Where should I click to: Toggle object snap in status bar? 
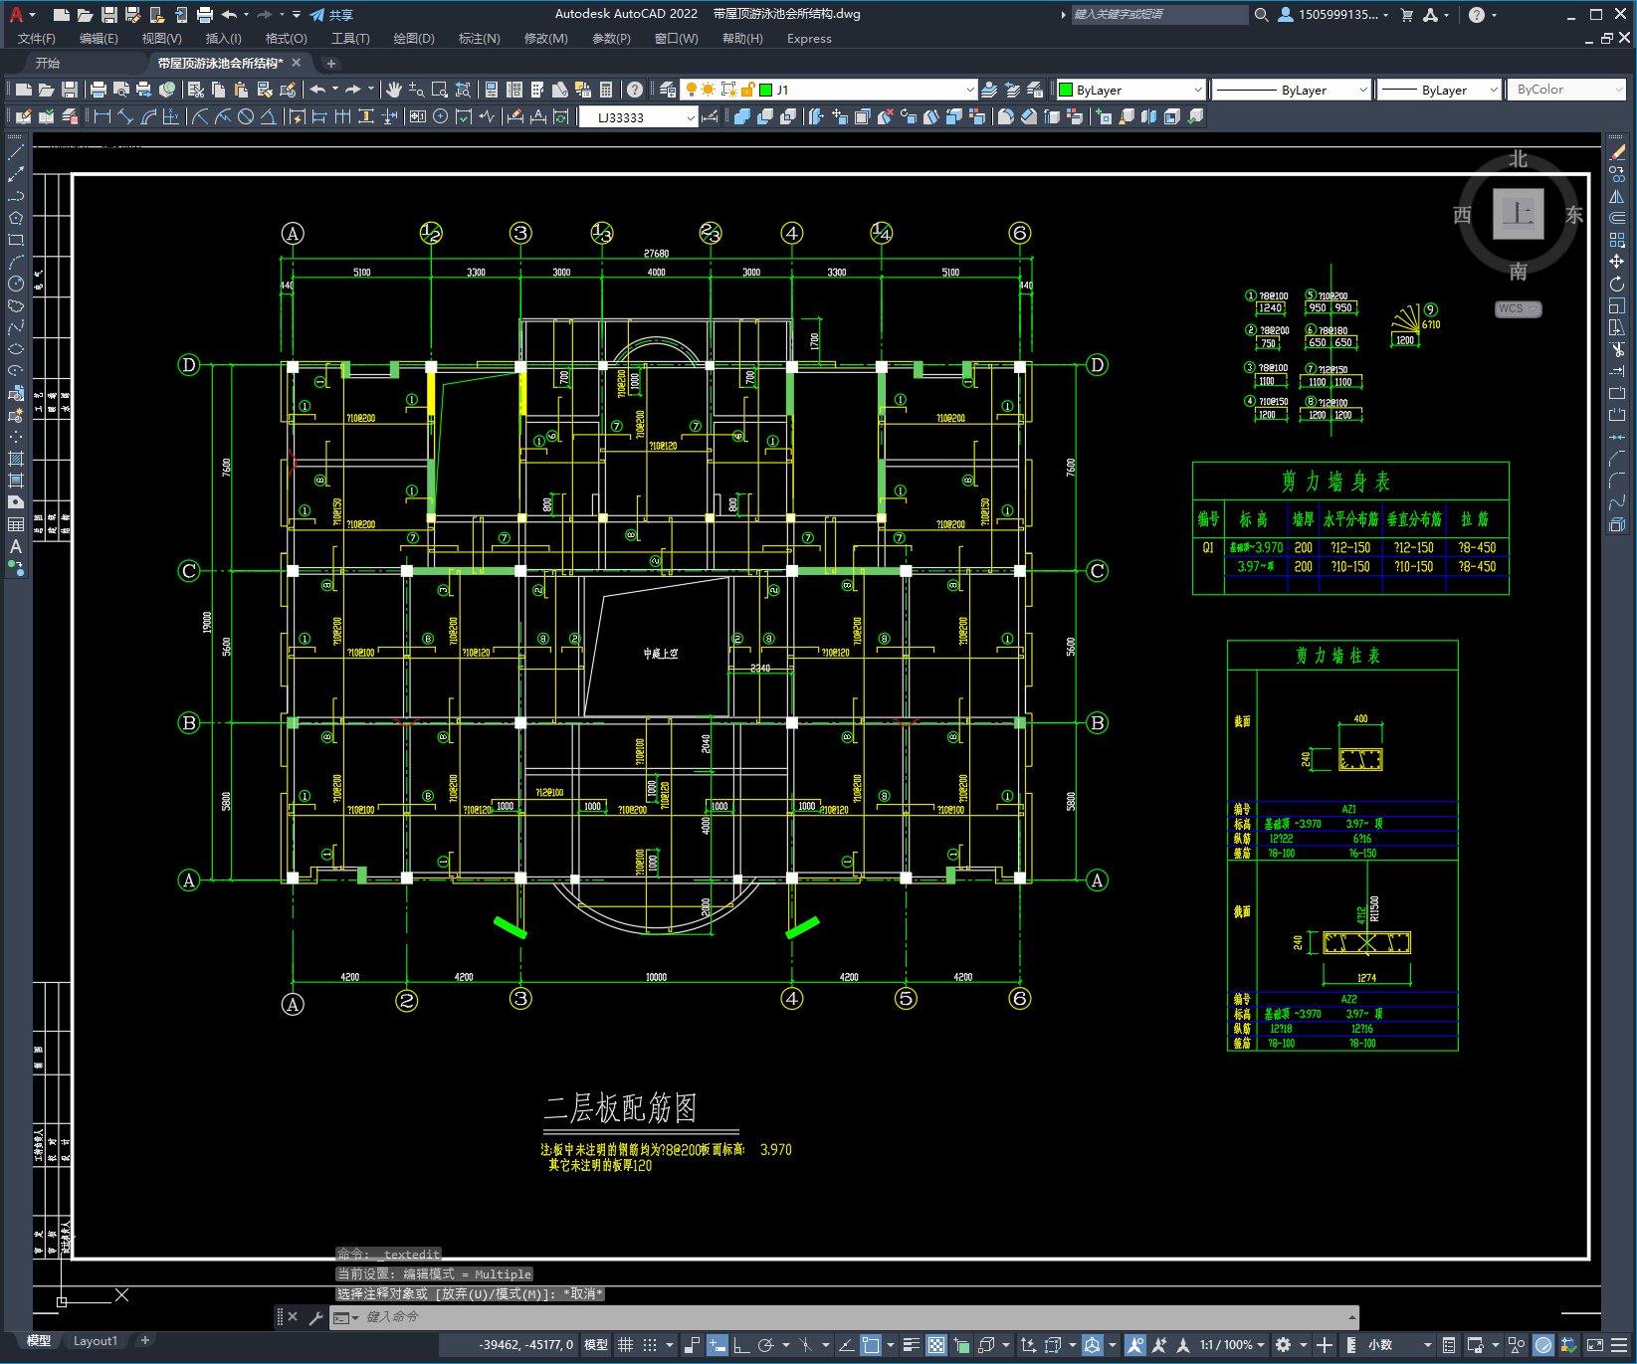(x=871, y=1345)
